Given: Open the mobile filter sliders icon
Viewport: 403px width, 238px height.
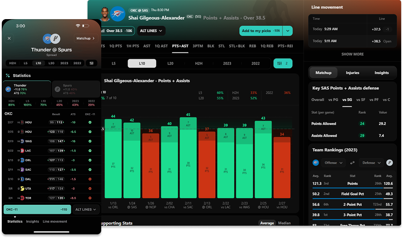Looking at the screenshot, I should click(92, 63).
